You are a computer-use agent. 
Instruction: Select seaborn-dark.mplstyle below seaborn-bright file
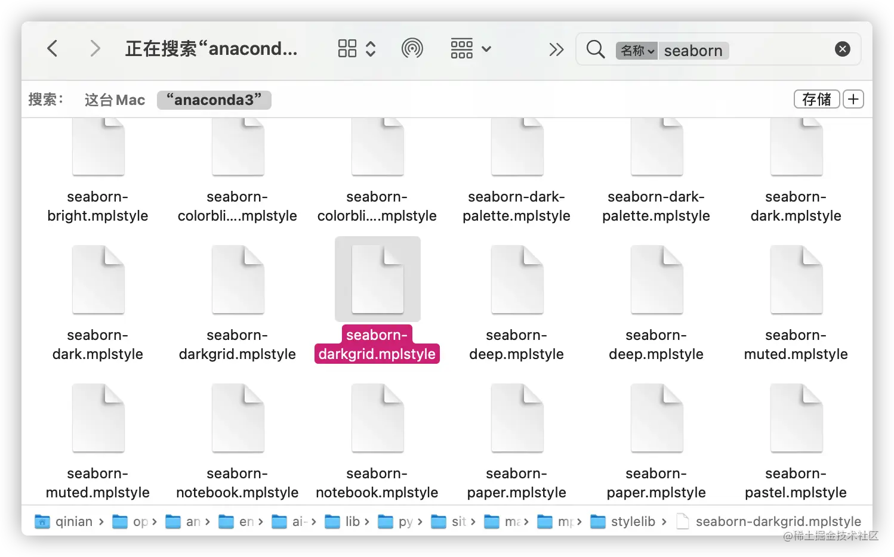(98, 304)
